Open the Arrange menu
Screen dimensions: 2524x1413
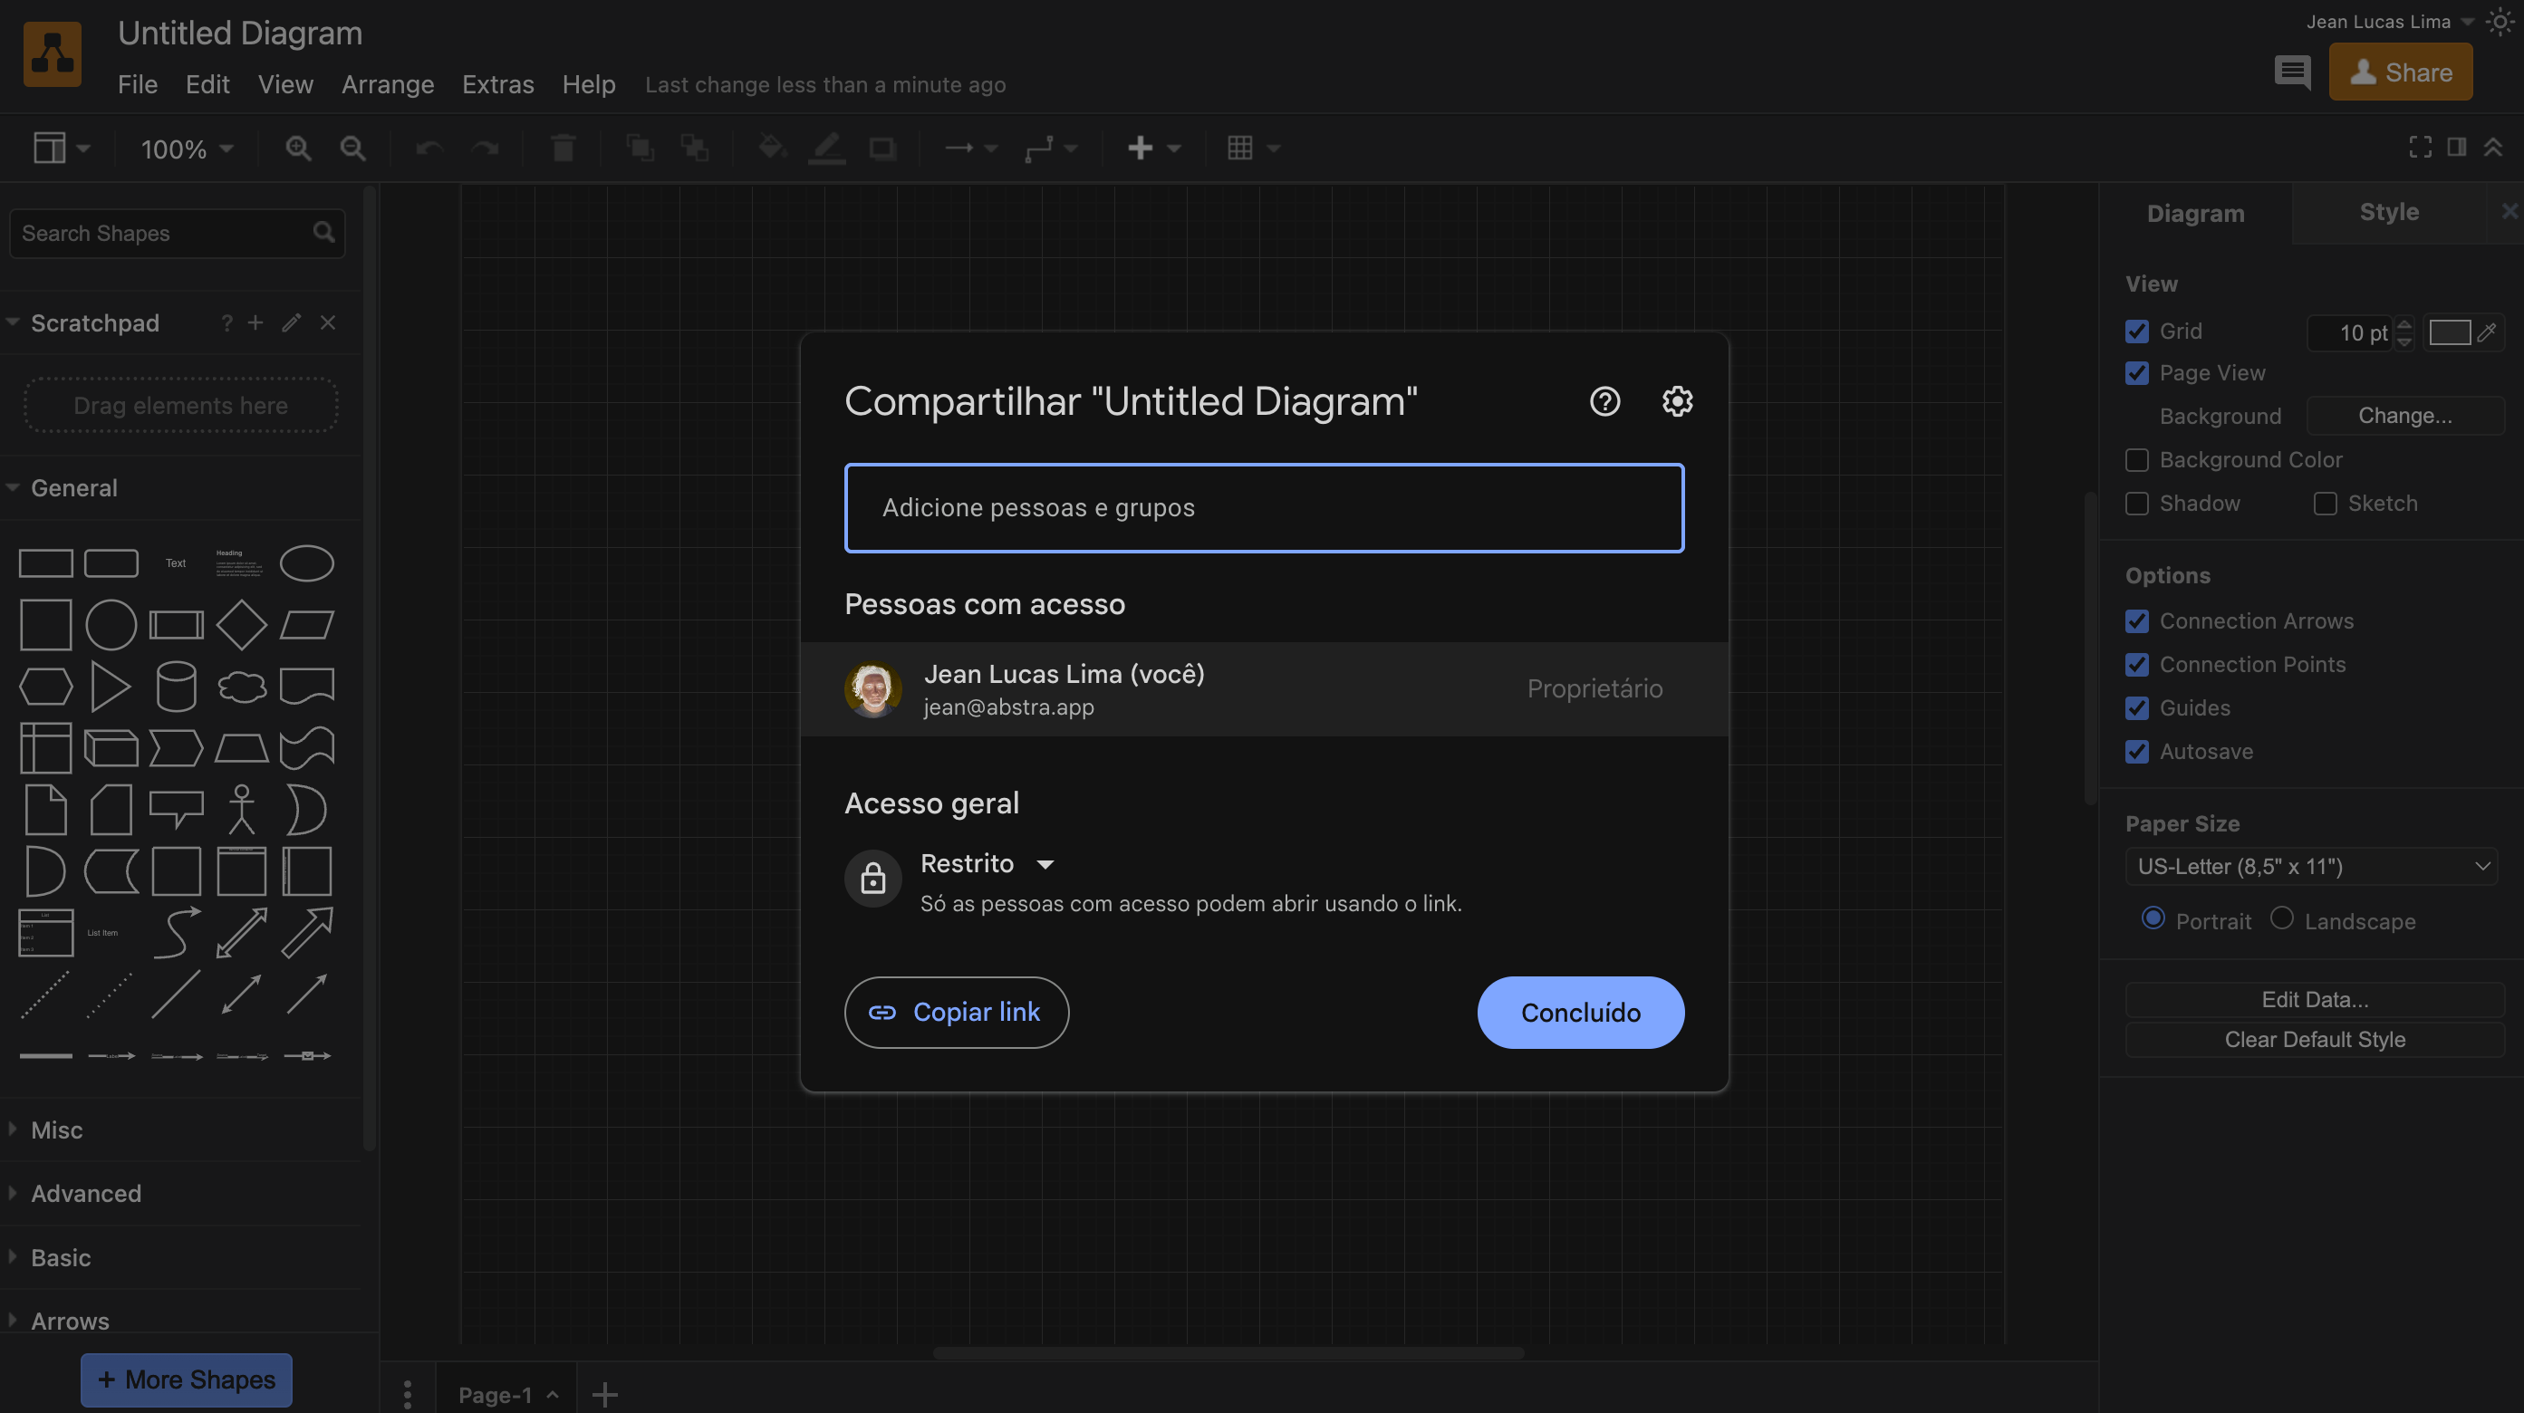click(387, 84)
